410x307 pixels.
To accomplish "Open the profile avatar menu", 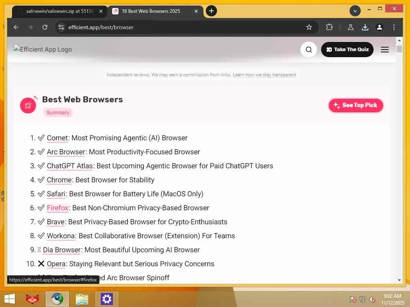I will tap(380, 27).
